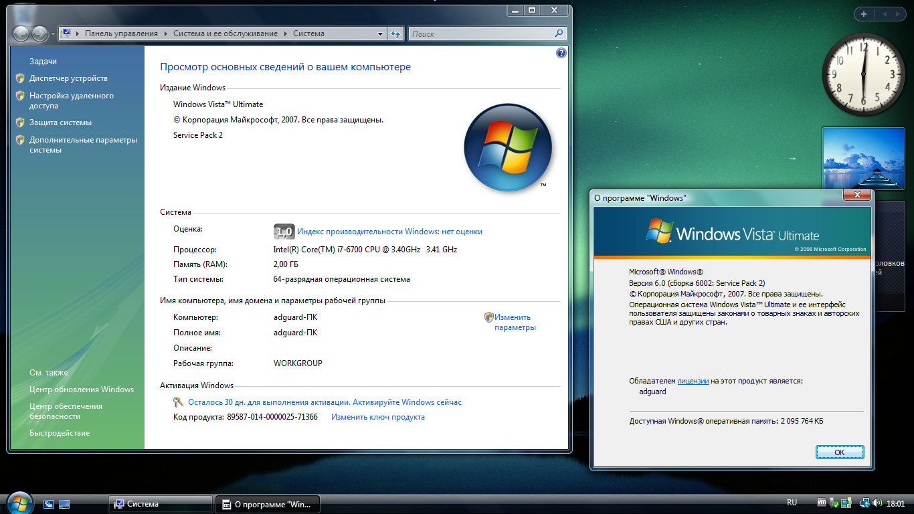Click the Forward navigation arrow
914x514 pixels.
(40, 33)
